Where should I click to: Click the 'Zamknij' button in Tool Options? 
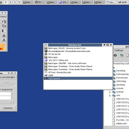[x=8, y=108]
